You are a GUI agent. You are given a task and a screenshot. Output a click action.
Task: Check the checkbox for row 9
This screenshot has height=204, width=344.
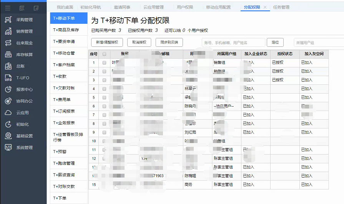(105, 132)
